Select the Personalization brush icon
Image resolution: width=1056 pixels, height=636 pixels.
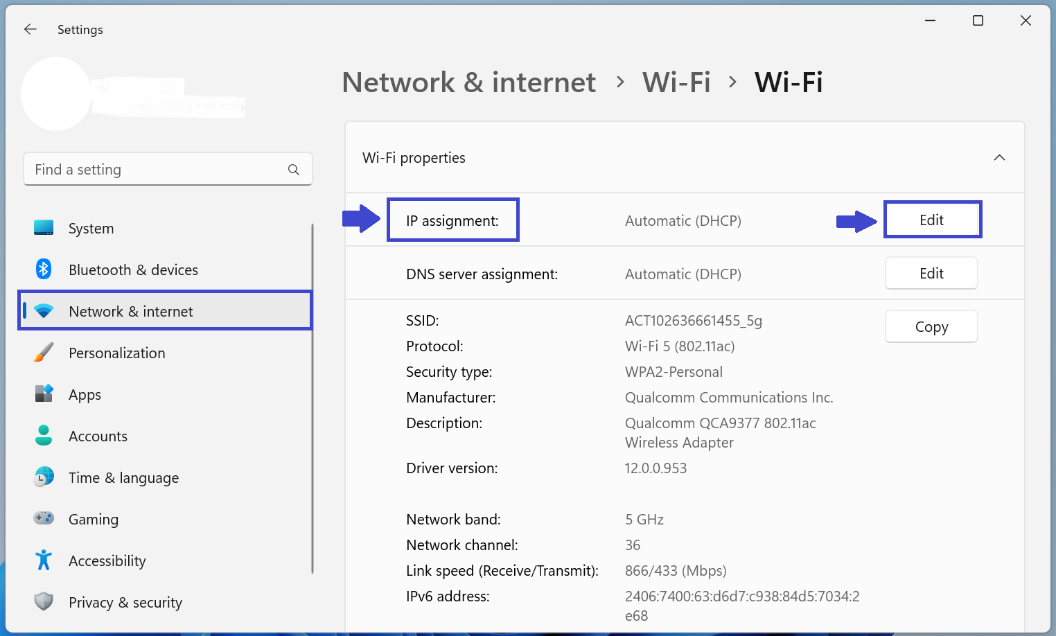[43, 353]
